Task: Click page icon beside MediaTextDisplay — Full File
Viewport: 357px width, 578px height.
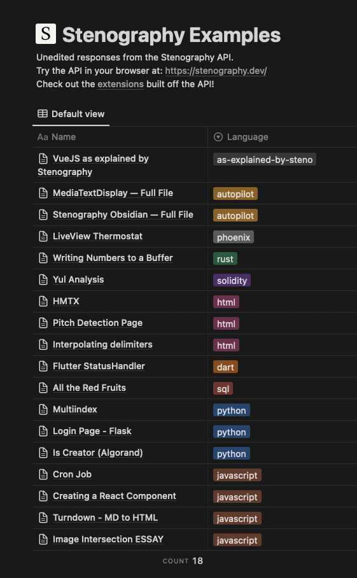Action: (x=43, y=193)
